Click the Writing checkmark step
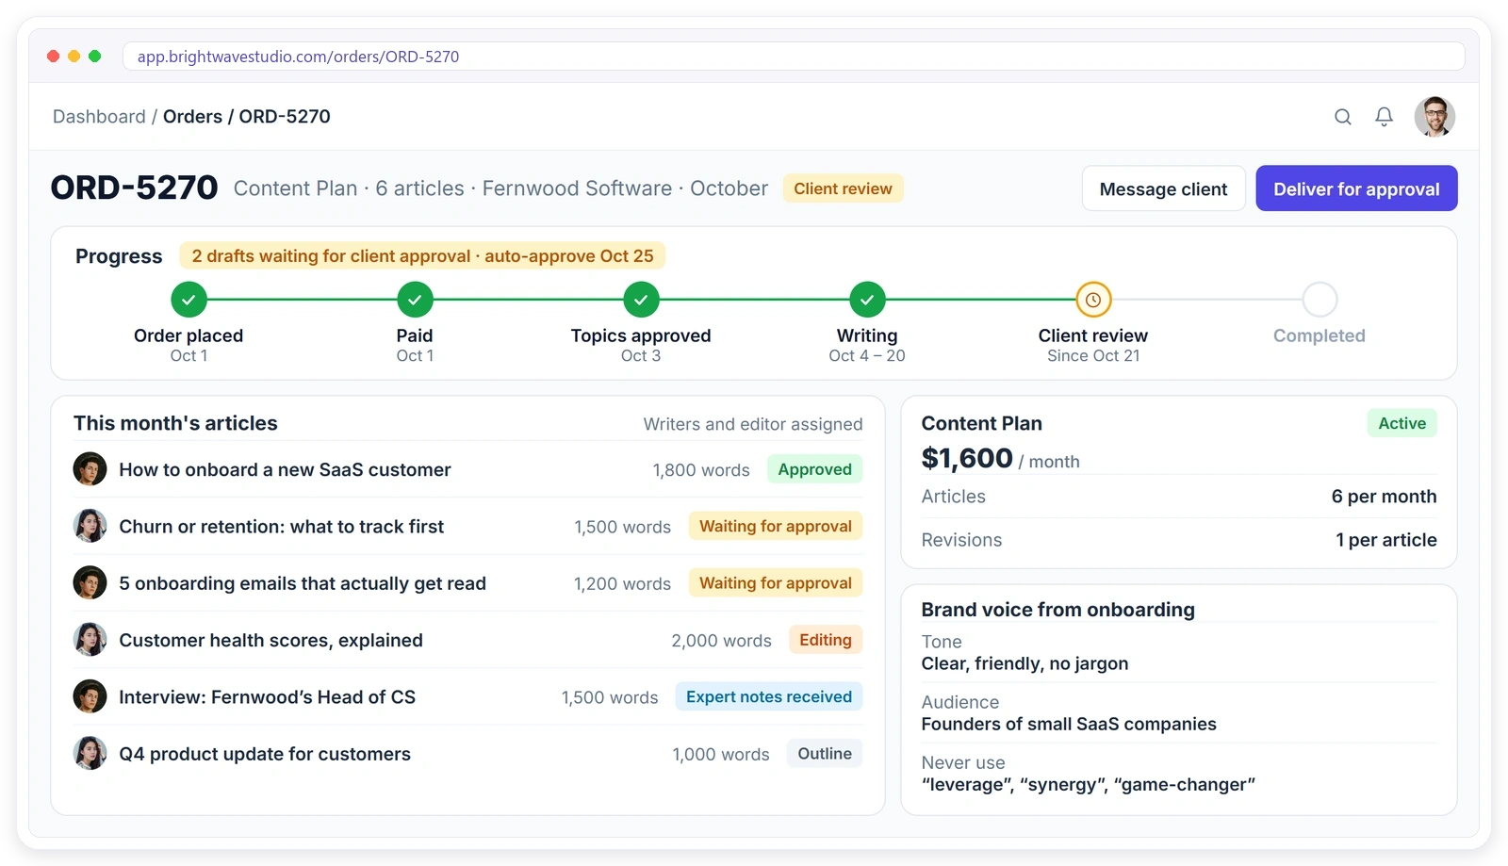Viewport: 1508px width, 866px height. 867,300
